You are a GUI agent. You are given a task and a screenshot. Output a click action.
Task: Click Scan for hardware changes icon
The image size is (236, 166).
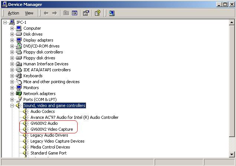click(112, 13)
